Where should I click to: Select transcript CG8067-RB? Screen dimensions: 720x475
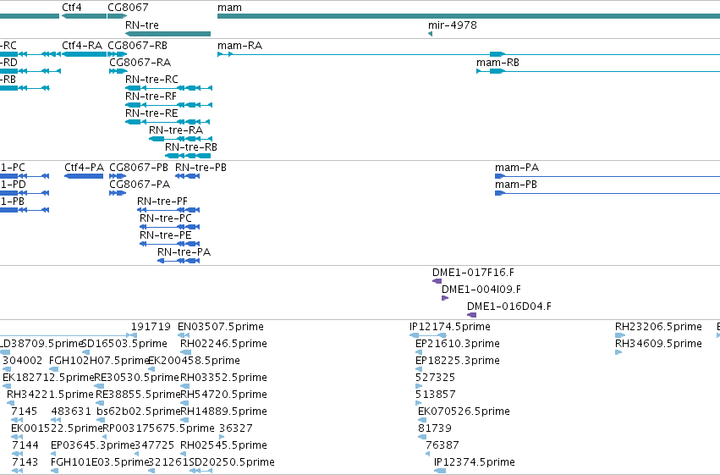[118, 54]
